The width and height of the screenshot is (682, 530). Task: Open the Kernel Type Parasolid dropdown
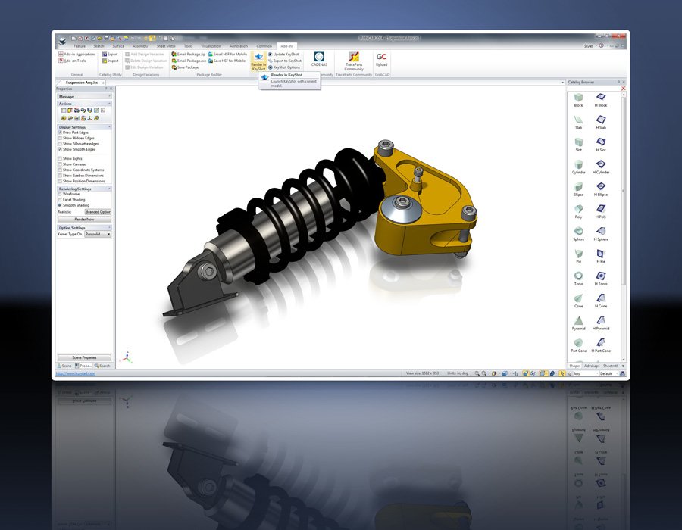point(98,234)
